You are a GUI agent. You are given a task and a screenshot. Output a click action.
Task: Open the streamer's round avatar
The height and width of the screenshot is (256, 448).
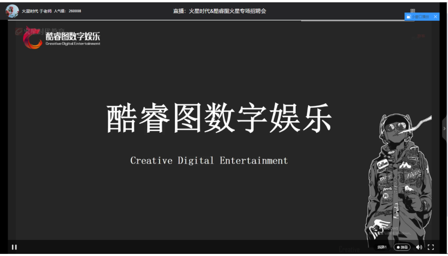pyautogui.click(x=12, y=11)
